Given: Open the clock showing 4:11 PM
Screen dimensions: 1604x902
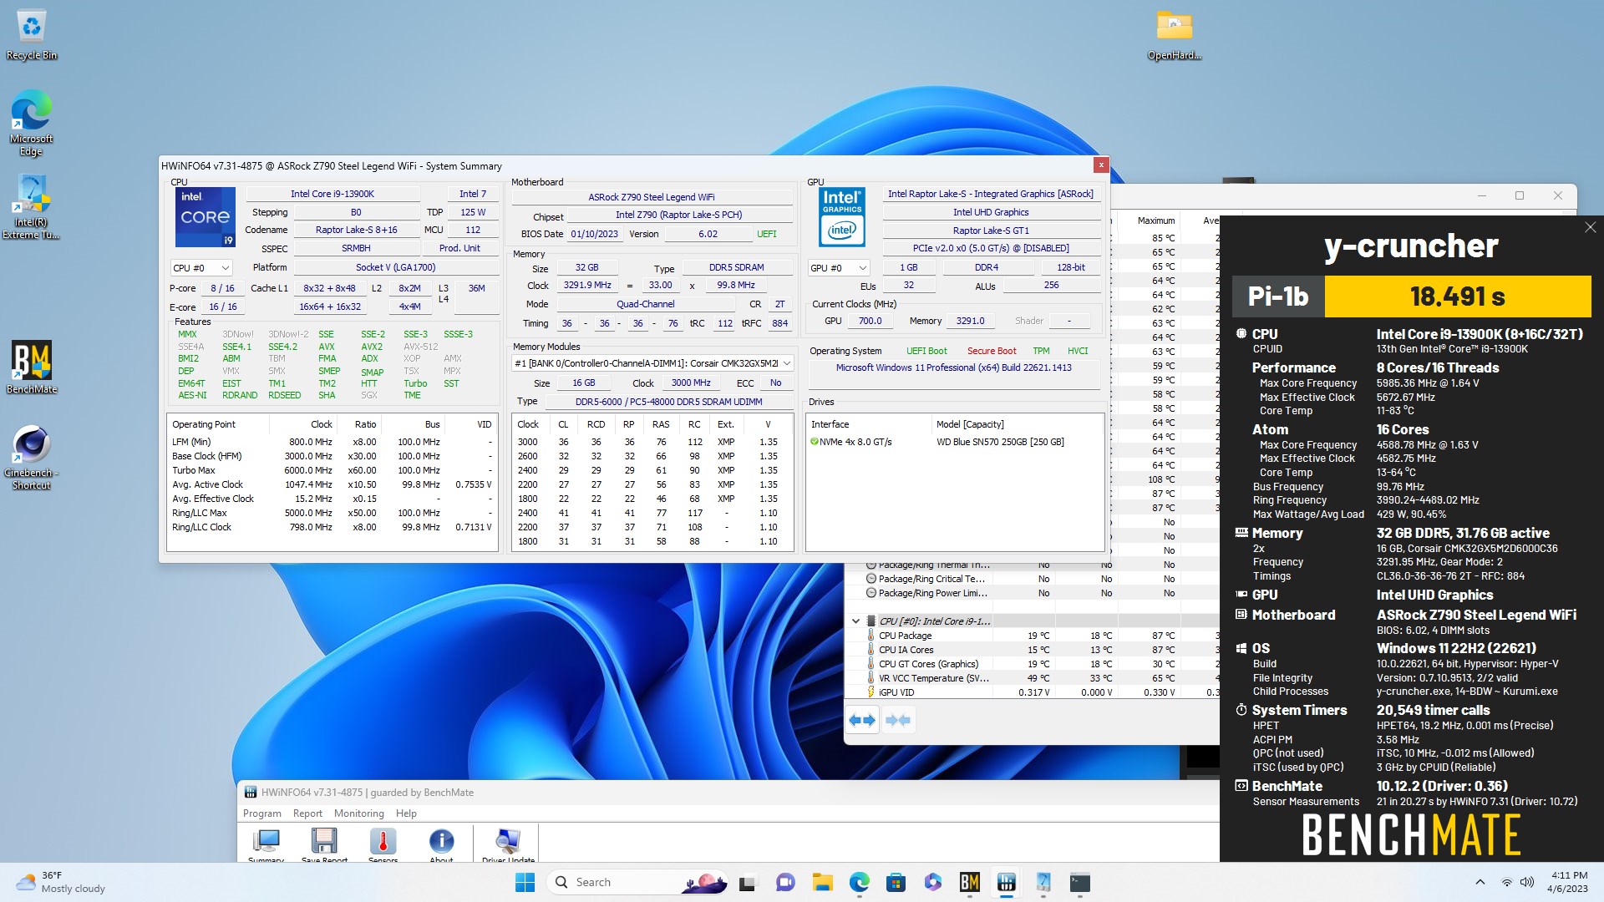Looking at the screenshot, I should click(x=1567, y=882).
